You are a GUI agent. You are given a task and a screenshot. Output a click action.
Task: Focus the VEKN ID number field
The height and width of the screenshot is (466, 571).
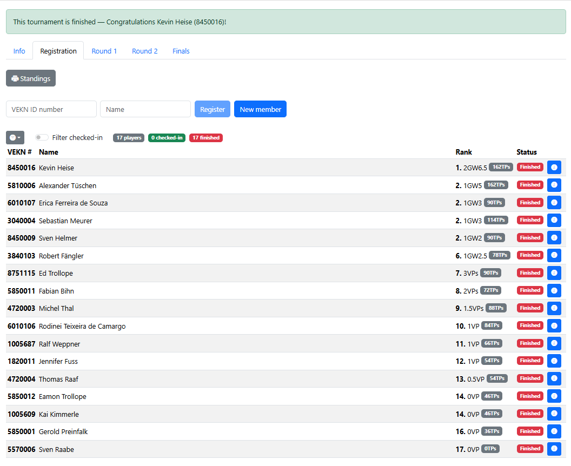click(51, 109)
